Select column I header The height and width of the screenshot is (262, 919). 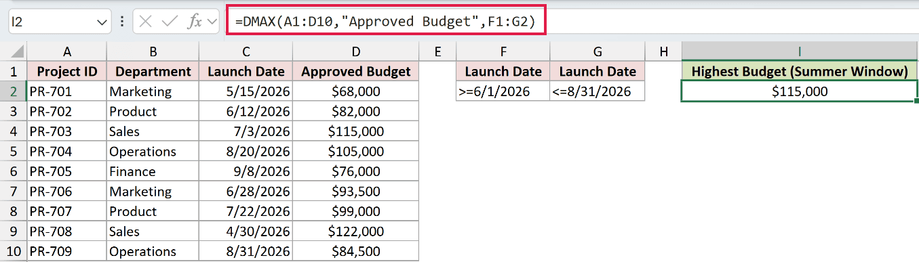799,51
